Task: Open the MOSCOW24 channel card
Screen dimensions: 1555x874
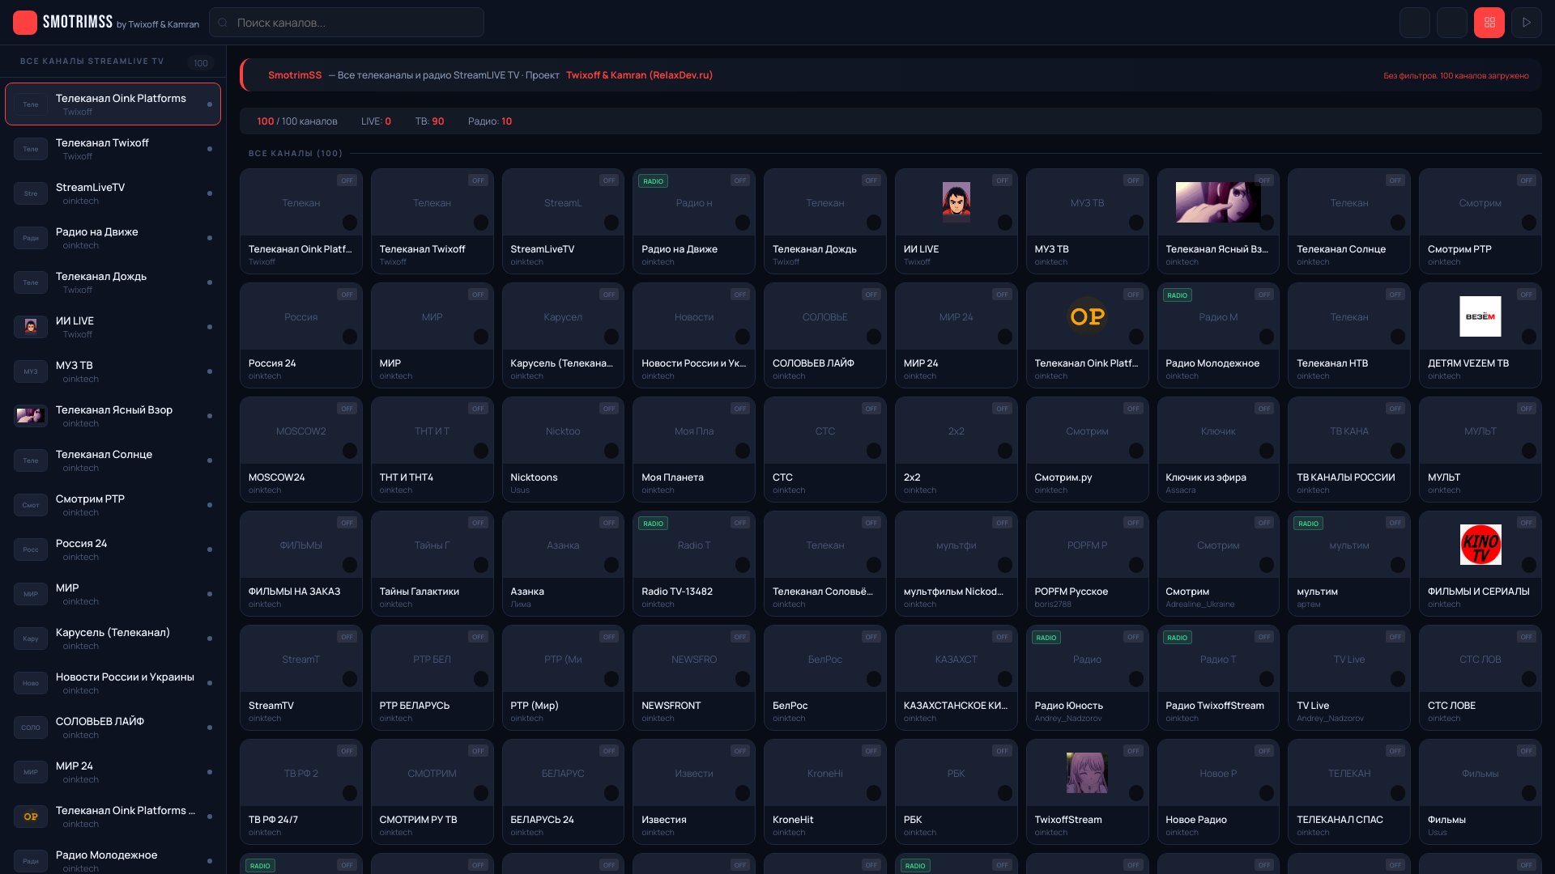Action: [301, 449]
